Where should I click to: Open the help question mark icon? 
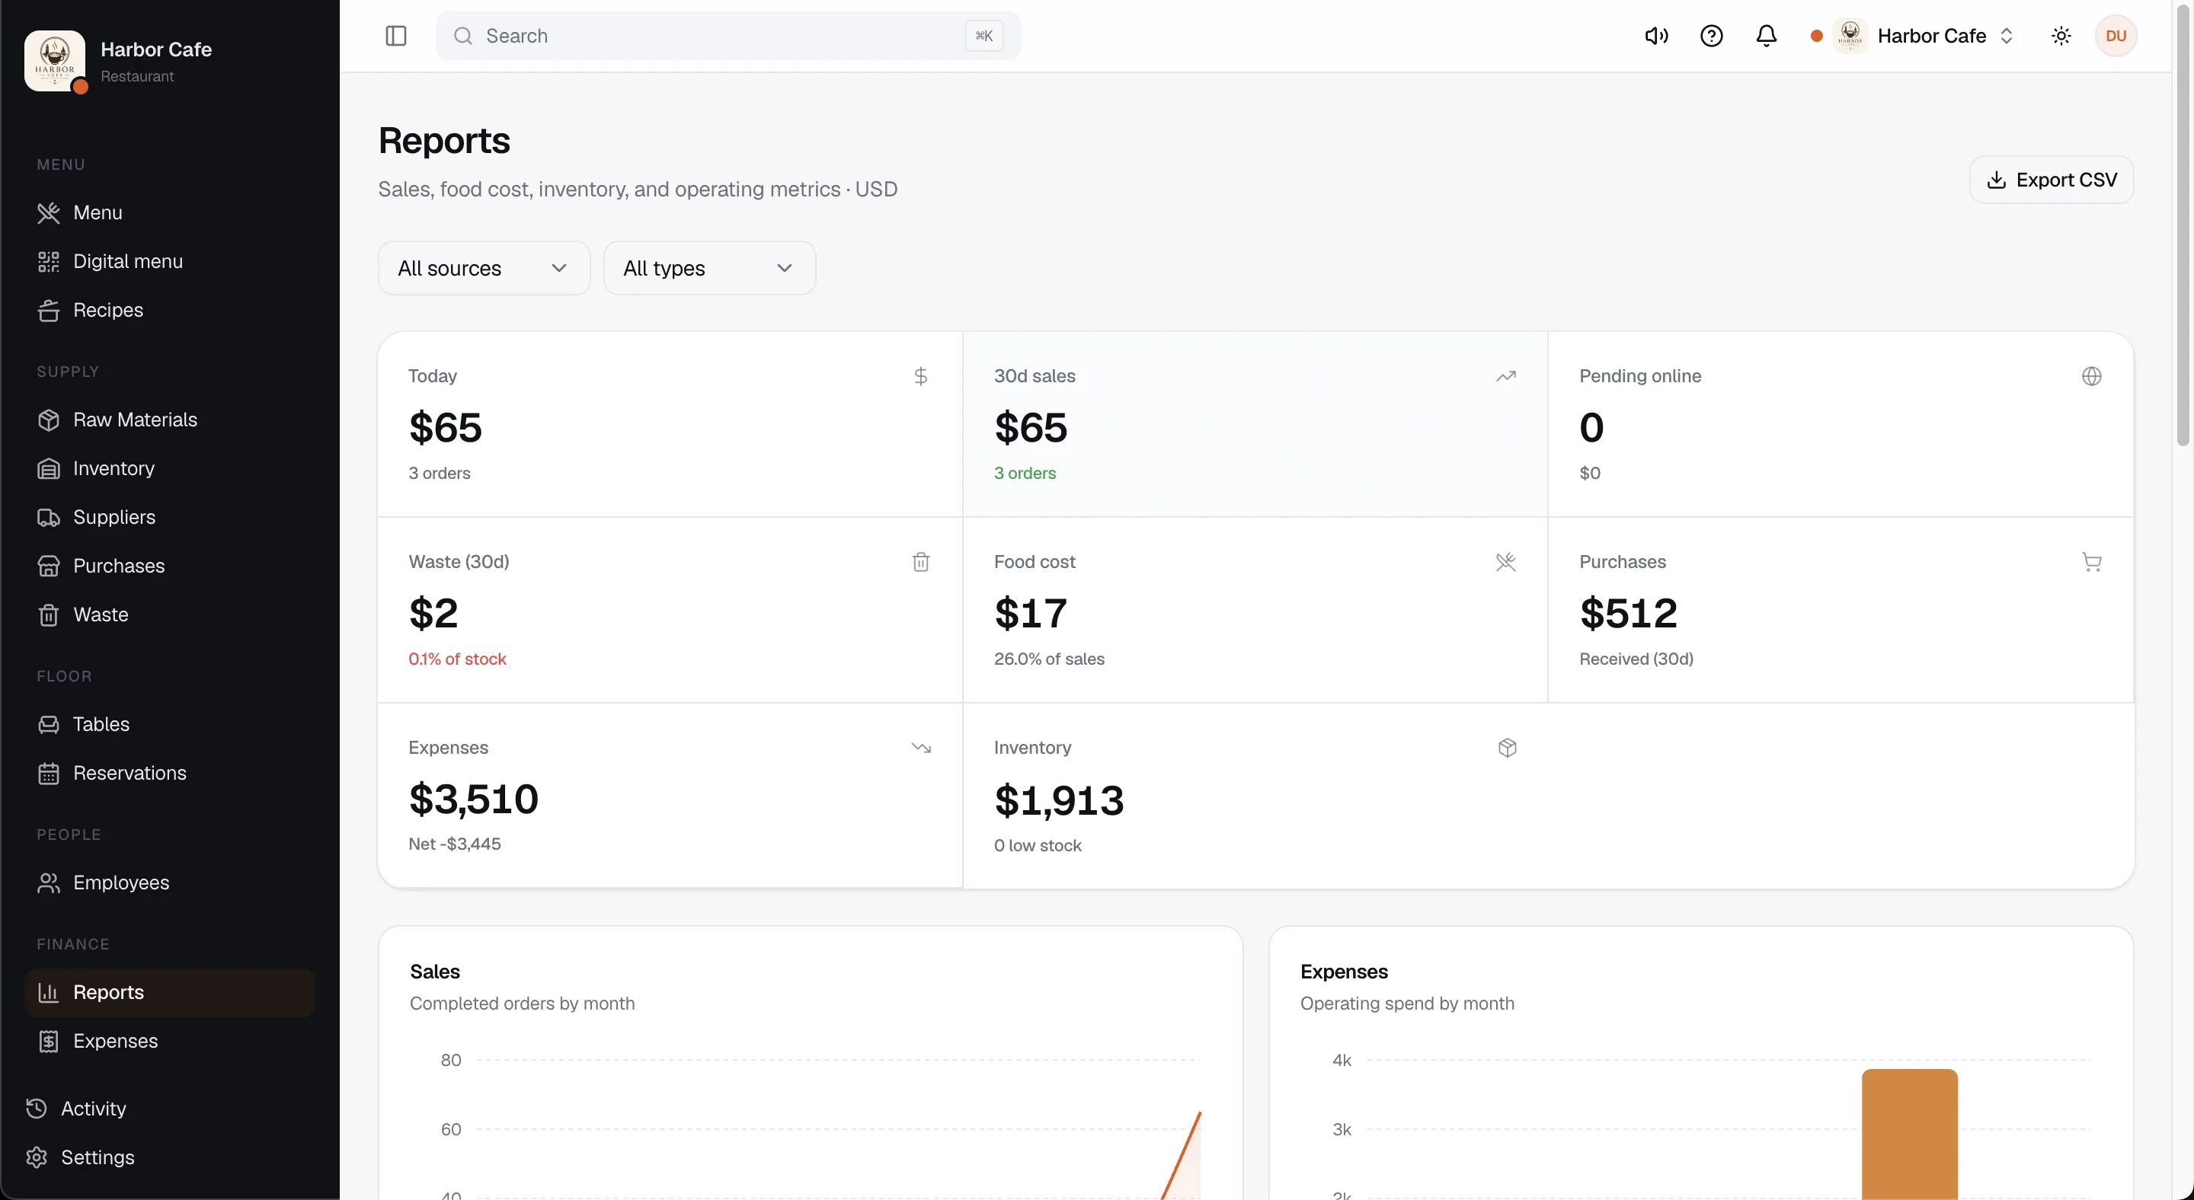tap(1711, 36)
